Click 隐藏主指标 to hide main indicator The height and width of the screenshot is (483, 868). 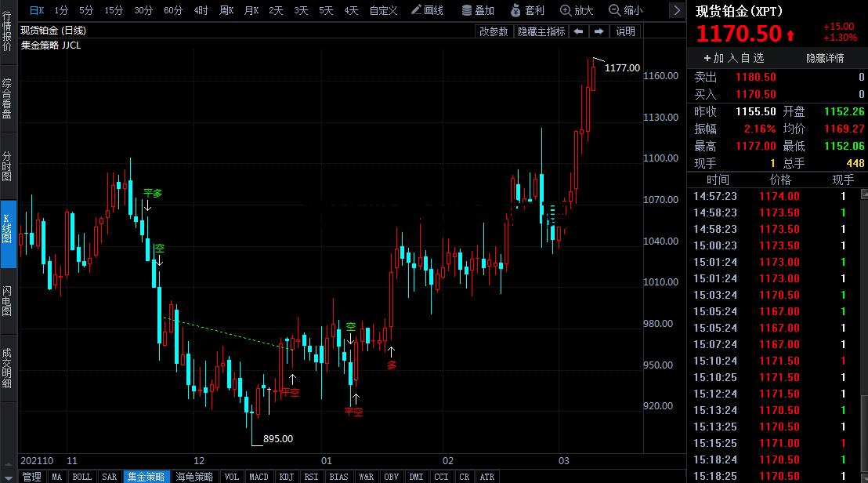(x=541, y=31)
